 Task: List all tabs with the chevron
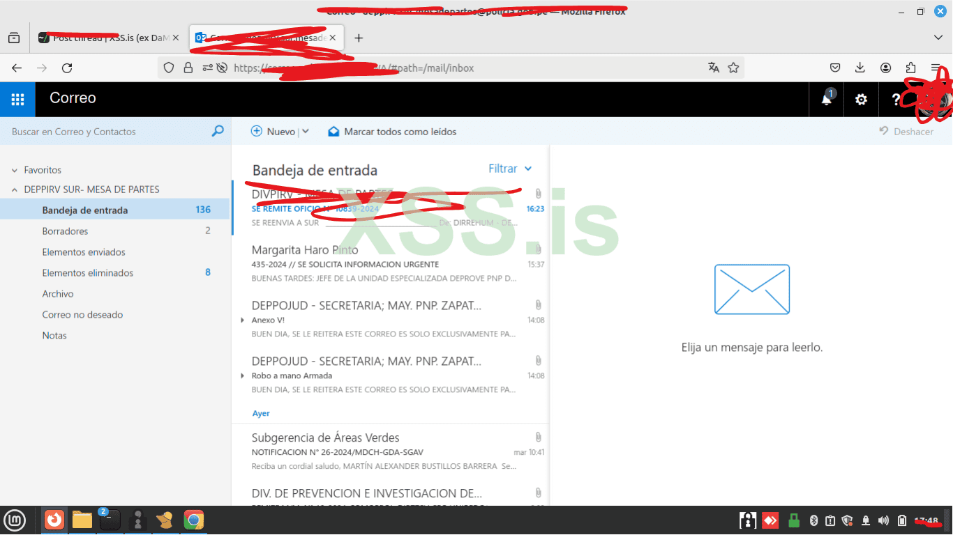click(938, 38)
